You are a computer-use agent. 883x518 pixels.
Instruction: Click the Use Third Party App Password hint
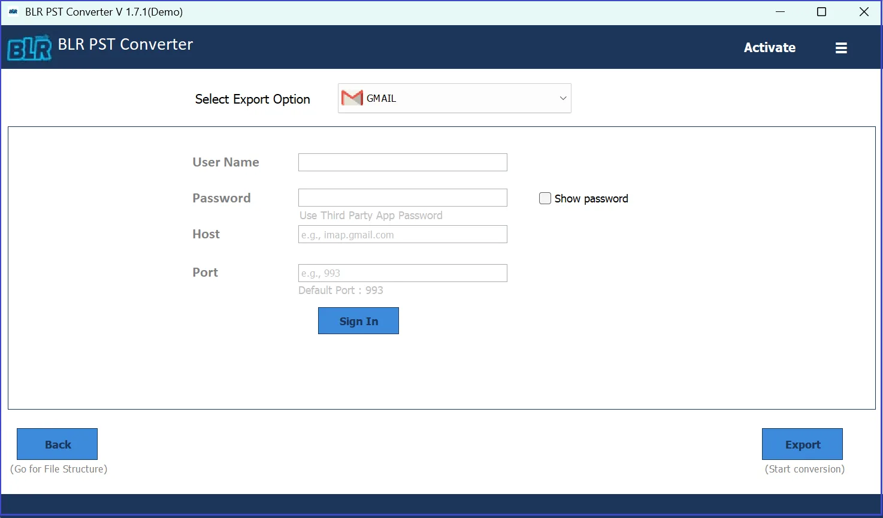point(370,215)
